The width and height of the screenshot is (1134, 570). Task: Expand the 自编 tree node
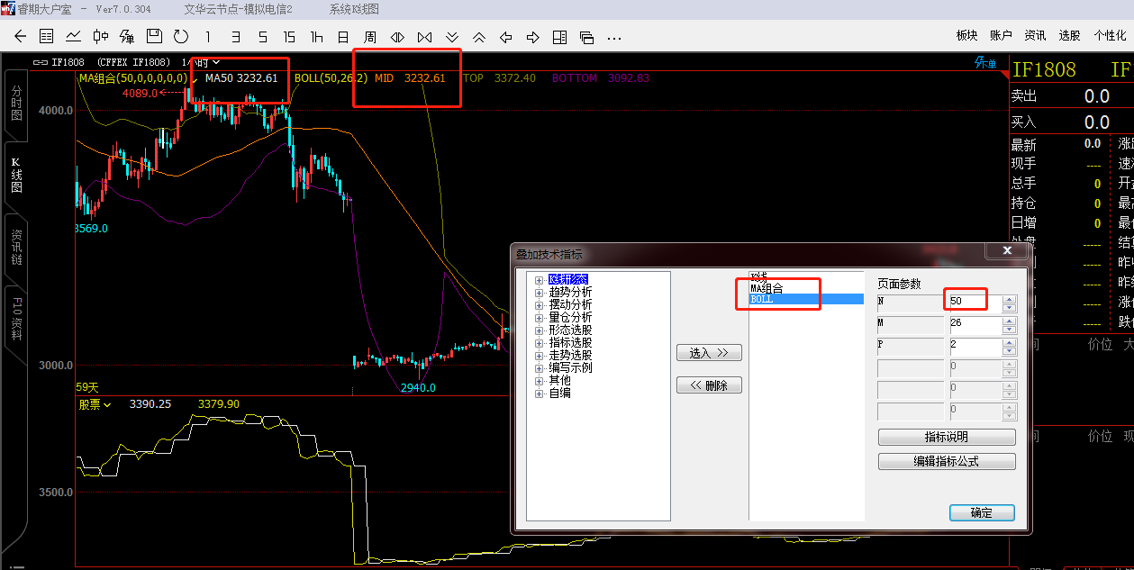point(540,394)
